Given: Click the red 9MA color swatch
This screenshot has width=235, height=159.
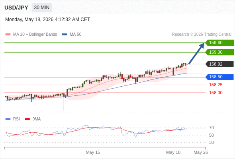Looking at the screenshot, I should point(27,119).
